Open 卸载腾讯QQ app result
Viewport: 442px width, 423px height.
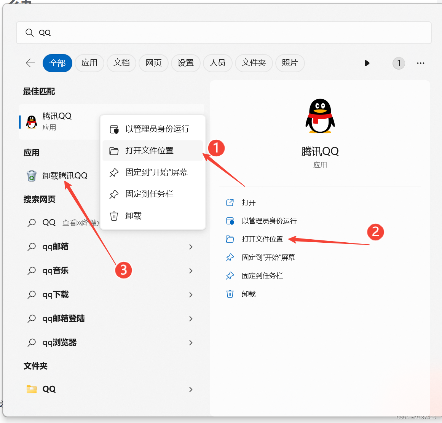tap(65, 176)
